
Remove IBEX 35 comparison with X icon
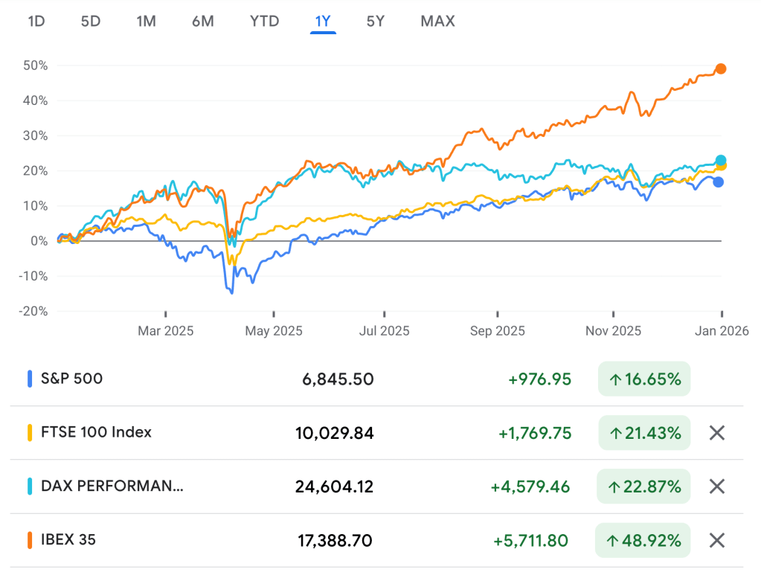[716, 540]
